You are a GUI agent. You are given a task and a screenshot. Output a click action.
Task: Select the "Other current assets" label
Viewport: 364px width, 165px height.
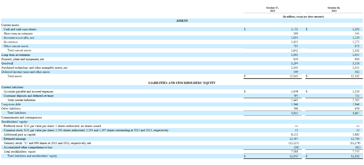click(x=16, y=46)
